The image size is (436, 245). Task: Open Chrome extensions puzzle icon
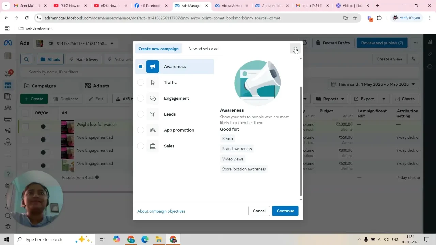(x=379, y=18)
